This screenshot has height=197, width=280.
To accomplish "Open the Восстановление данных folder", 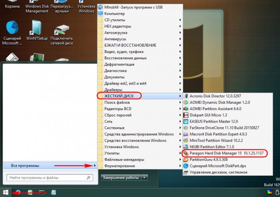I will [x=140, y=58].
